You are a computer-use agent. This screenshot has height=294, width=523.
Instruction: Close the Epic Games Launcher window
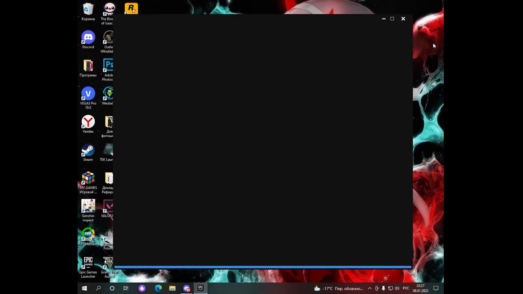coord(403,19)
